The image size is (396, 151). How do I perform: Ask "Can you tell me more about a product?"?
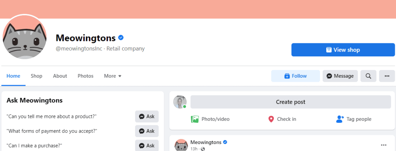tap(147, 117)
